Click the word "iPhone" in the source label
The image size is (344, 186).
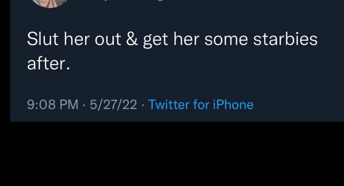pos(233,105)
